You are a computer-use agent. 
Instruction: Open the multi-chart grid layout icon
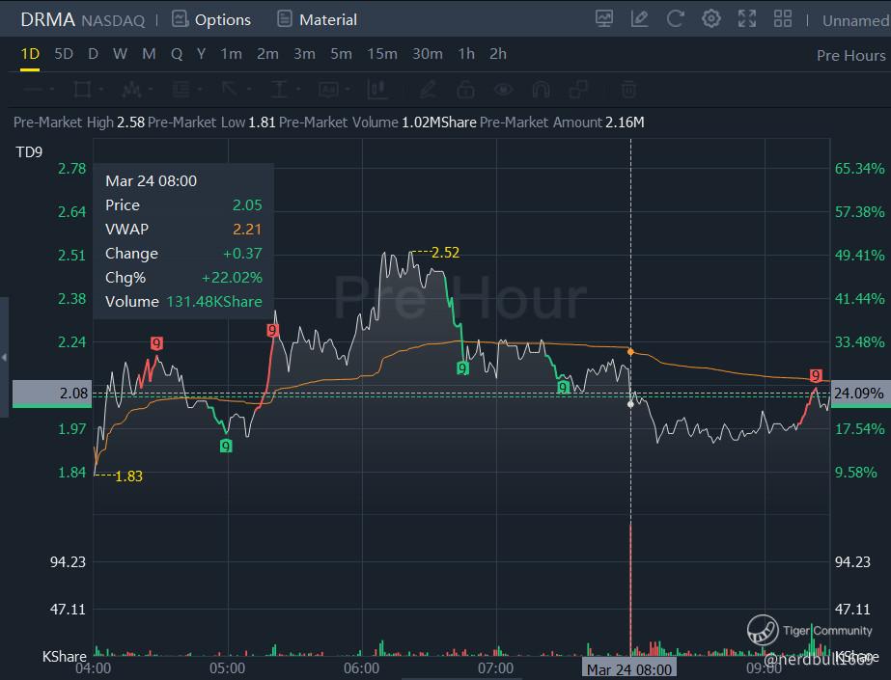tap(783, 19)
